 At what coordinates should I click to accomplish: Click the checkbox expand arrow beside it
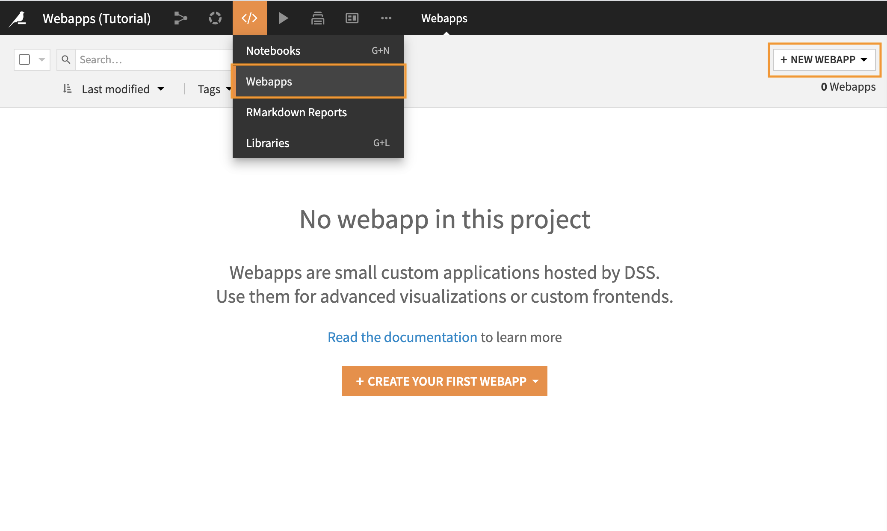pos(42,59)
